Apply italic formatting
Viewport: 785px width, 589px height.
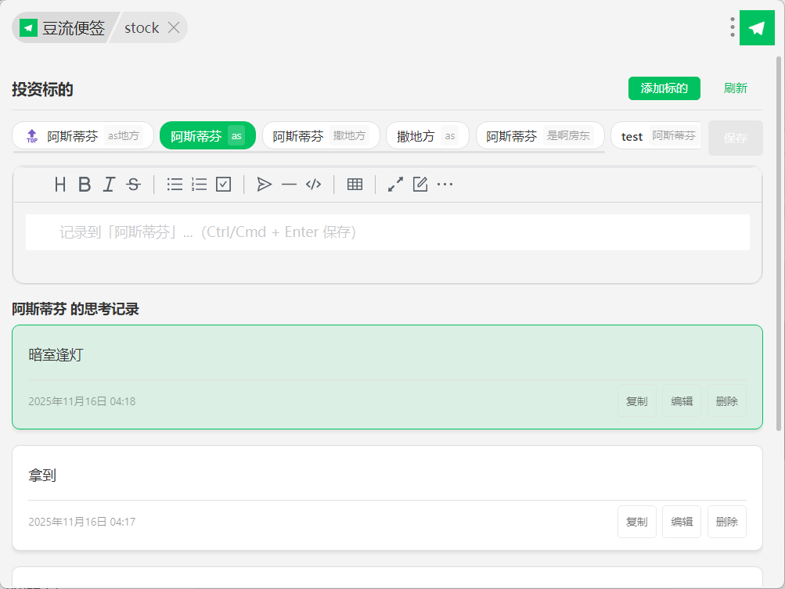pyautogui.click(x=109, y=185)
